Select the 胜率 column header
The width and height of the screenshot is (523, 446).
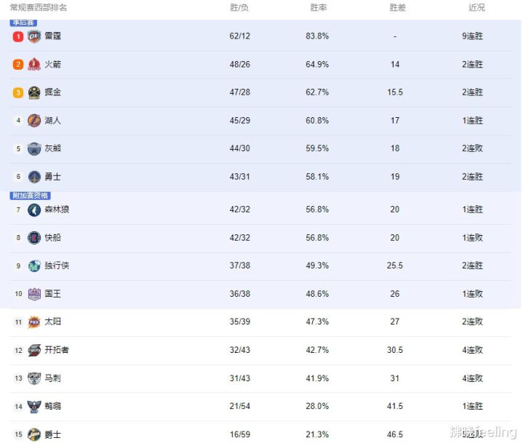(318, 7)
